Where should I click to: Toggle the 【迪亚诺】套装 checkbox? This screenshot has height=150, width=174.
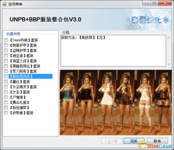point(6,55)
